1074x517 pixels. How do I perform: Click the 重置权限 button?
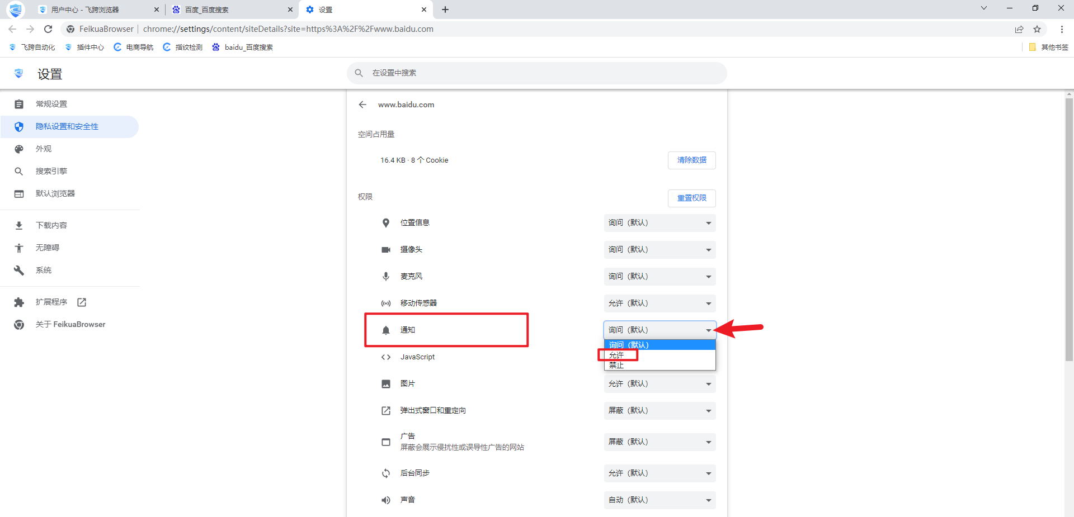pos(692,198)
